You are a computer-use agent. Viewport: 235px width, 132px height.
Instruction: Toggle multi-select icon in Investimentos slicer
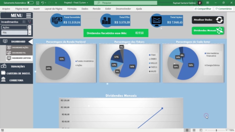(24, 22)
